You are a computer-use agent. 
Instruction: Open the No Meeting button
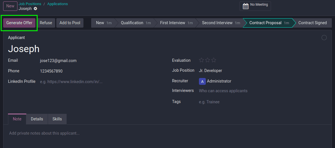[x=255, y=6]
